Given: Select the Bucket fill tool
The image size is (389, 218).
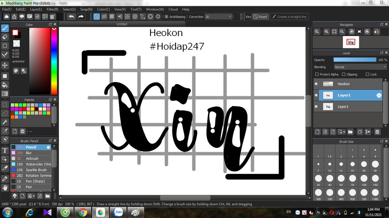Looking at the screenshot, I should 5,85.
